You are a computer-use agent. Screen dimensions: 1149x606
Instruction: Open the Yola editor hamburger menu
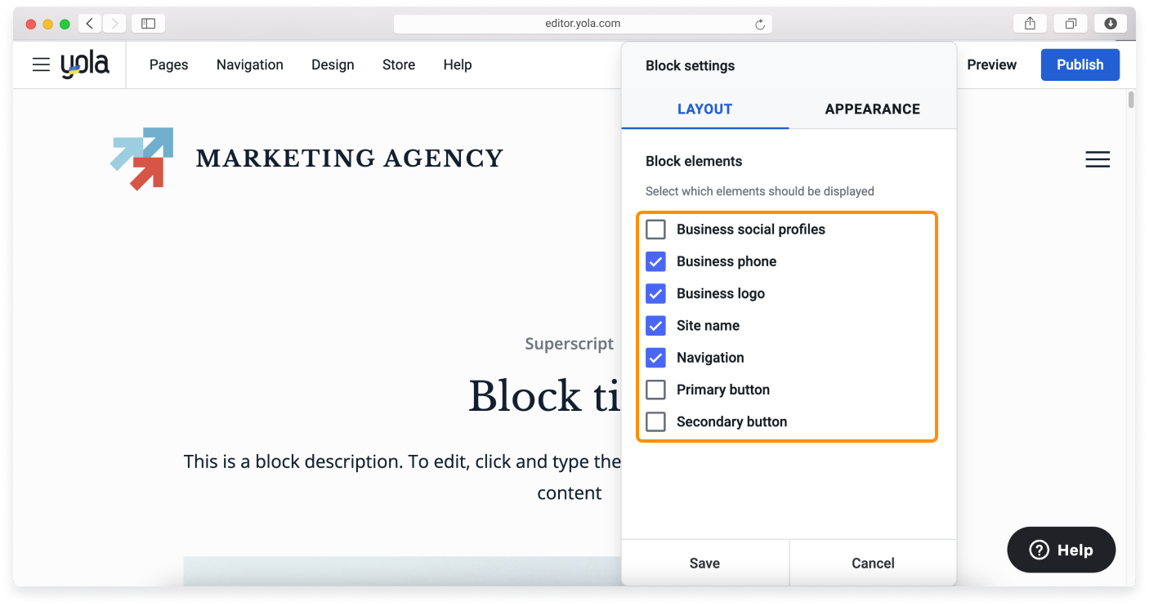41,65
